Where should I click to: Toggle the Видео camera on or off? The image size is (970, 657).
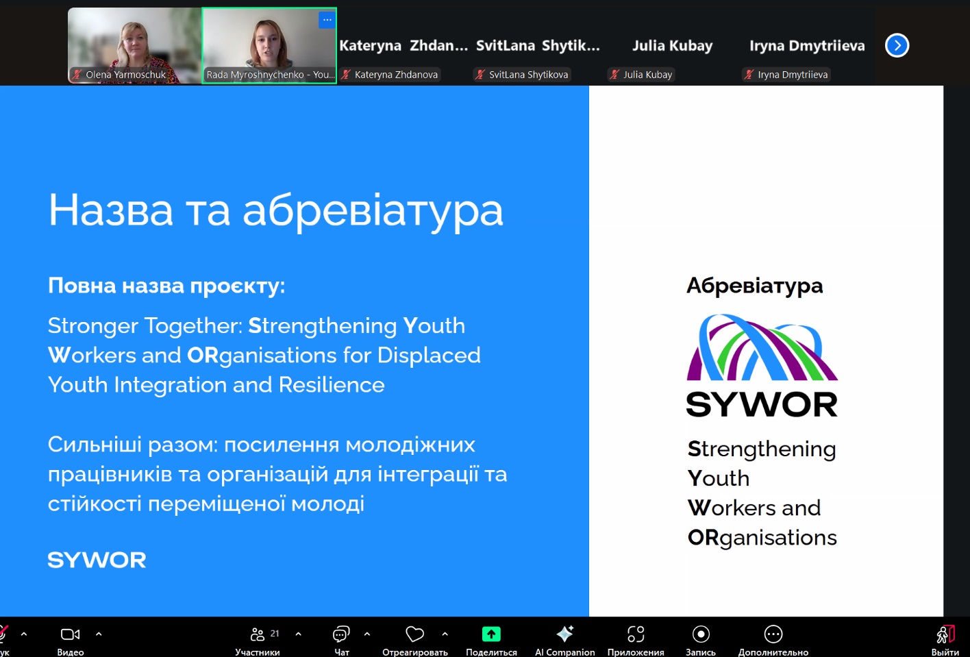70,634
